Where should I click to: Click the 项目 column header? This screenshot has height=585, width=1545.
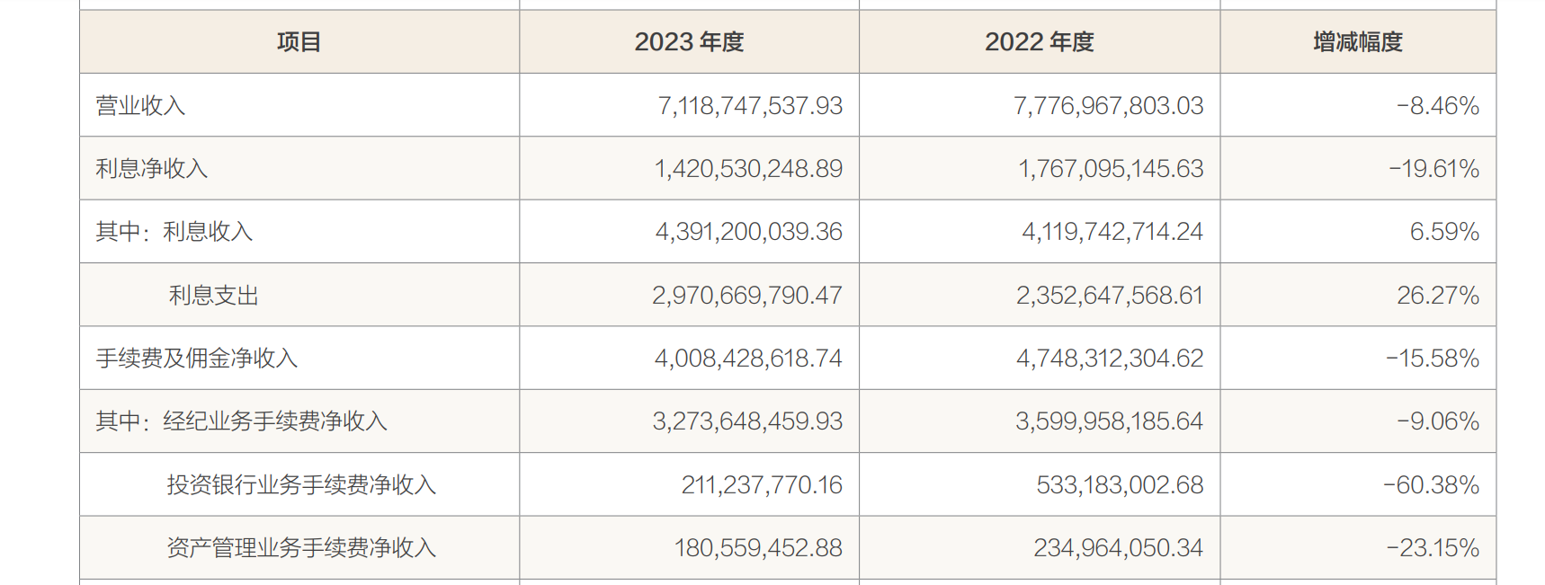(299, 42)
